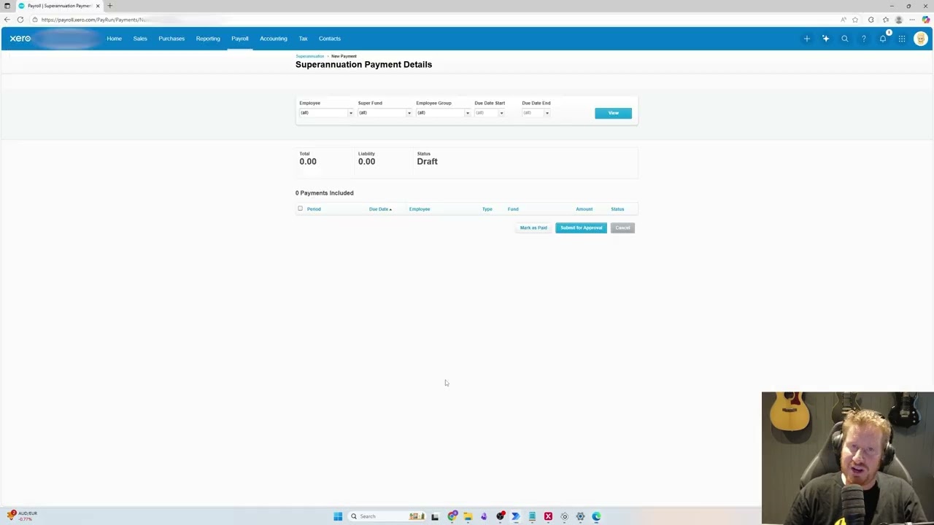The height and width of the screenshot is (525, 934).
Task: Open the Sales menu
Action: click(x=140, y=39)
